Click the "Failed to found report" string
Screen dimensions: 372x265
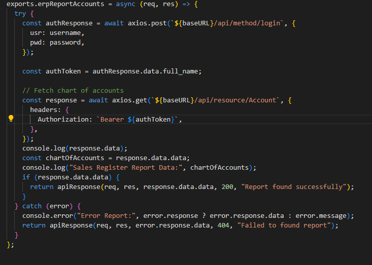click(284, 225)
